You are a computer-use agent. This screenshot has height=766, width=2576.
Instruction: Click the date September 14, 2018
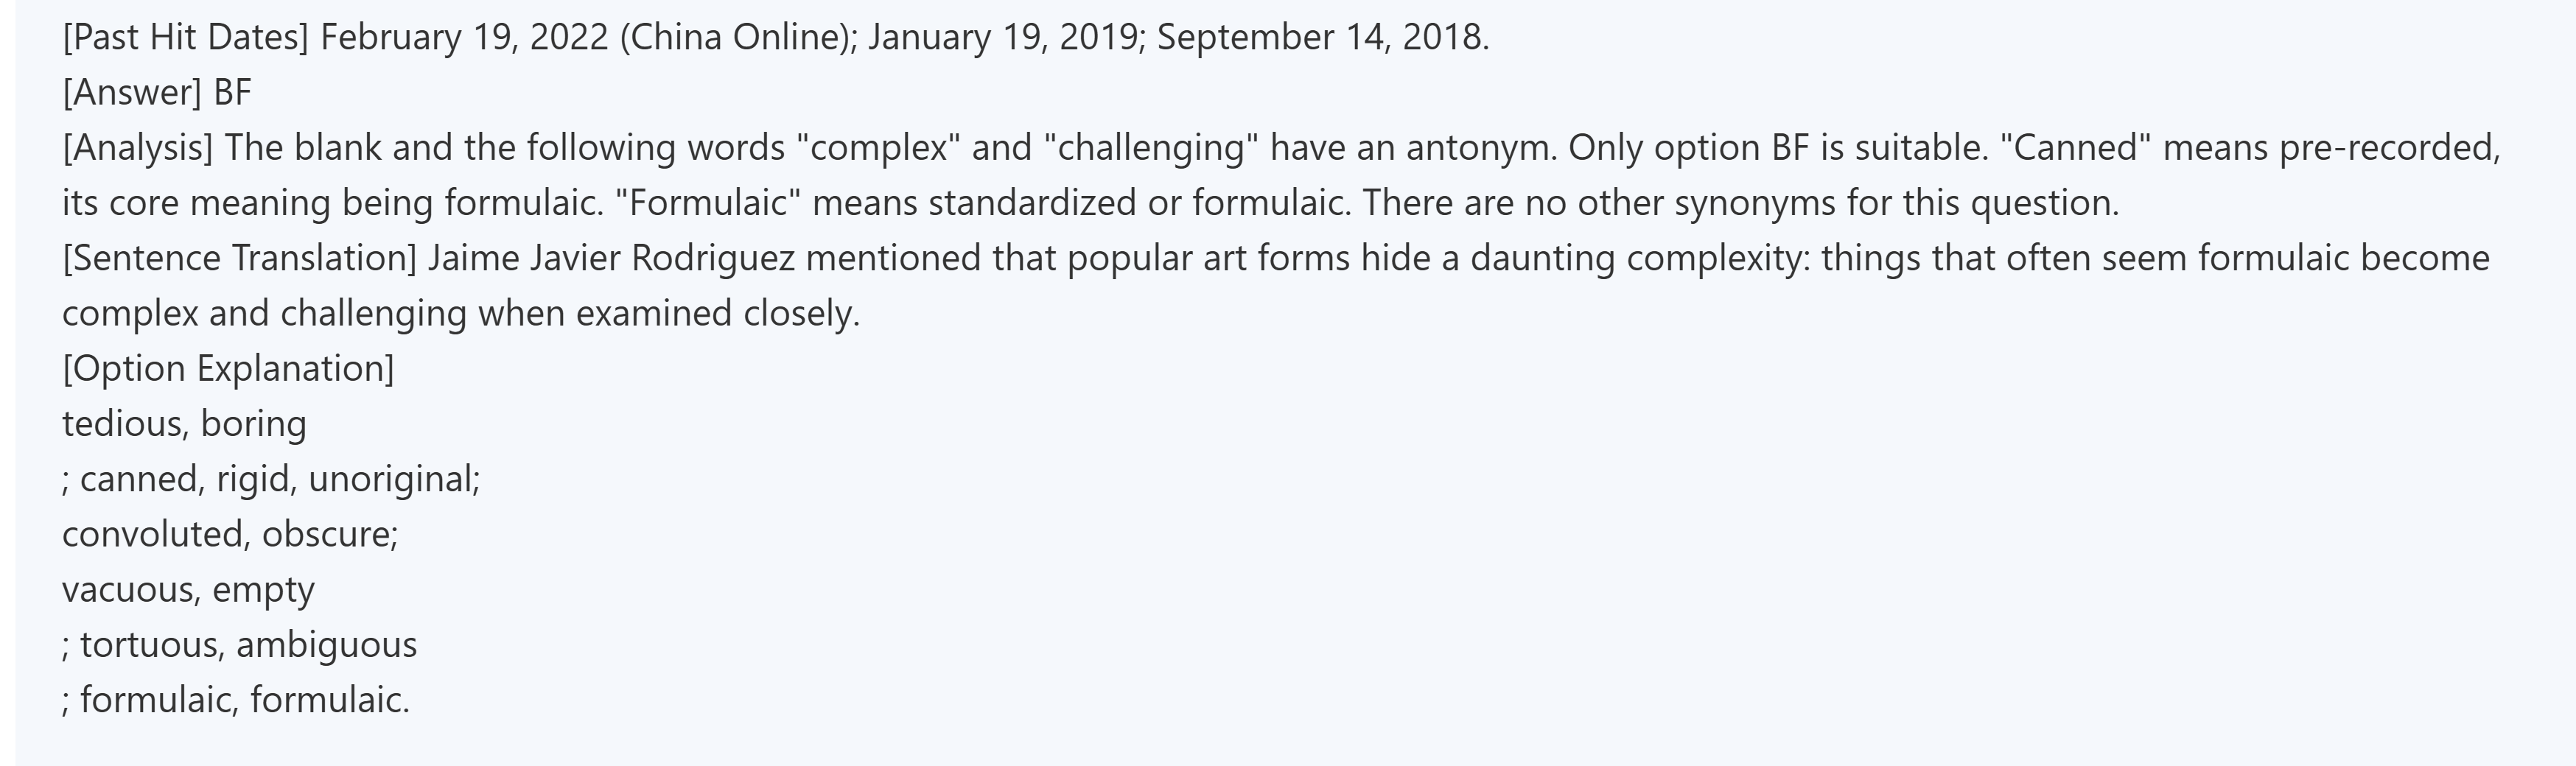click(x=1321, y=37)
